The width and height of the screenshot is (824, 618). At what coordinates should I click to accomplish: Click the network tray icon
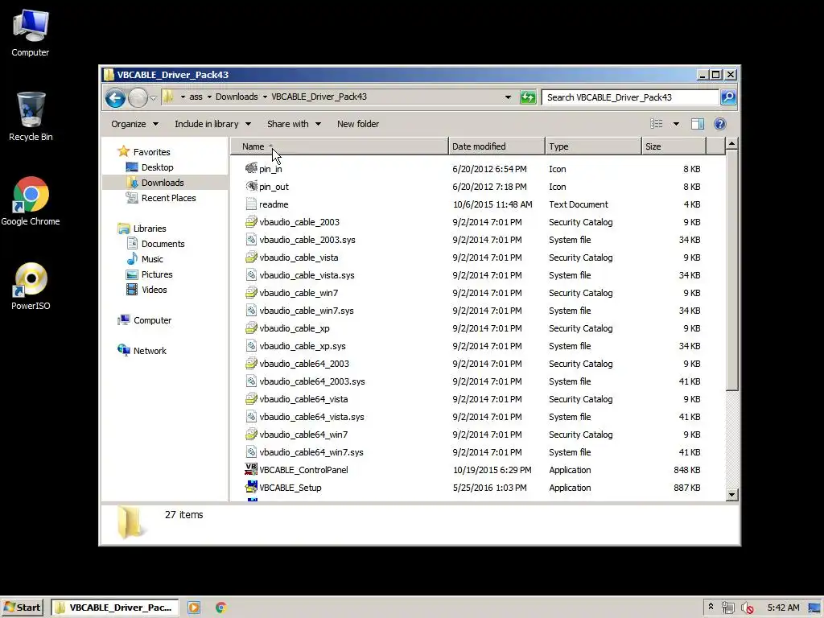(727, 608)
